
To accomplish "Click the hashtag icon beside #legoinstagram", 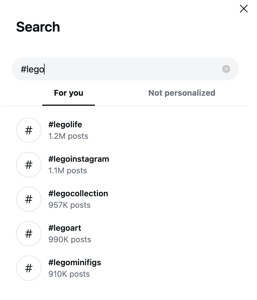I will [29, 165].
